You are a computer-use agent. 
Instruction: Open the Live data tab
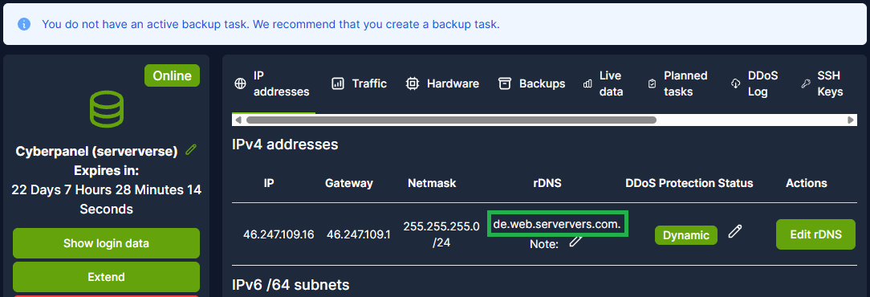603,83
